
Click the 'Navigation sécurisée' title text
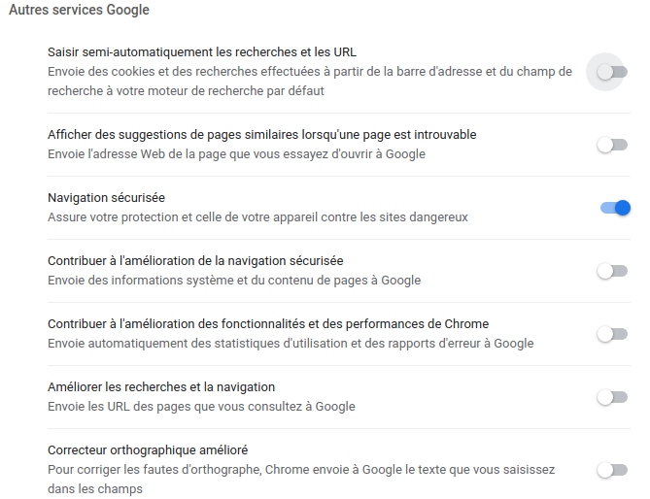(x=106, y=197)
